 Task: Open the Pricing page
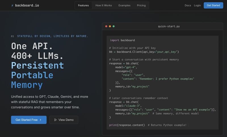141,5
